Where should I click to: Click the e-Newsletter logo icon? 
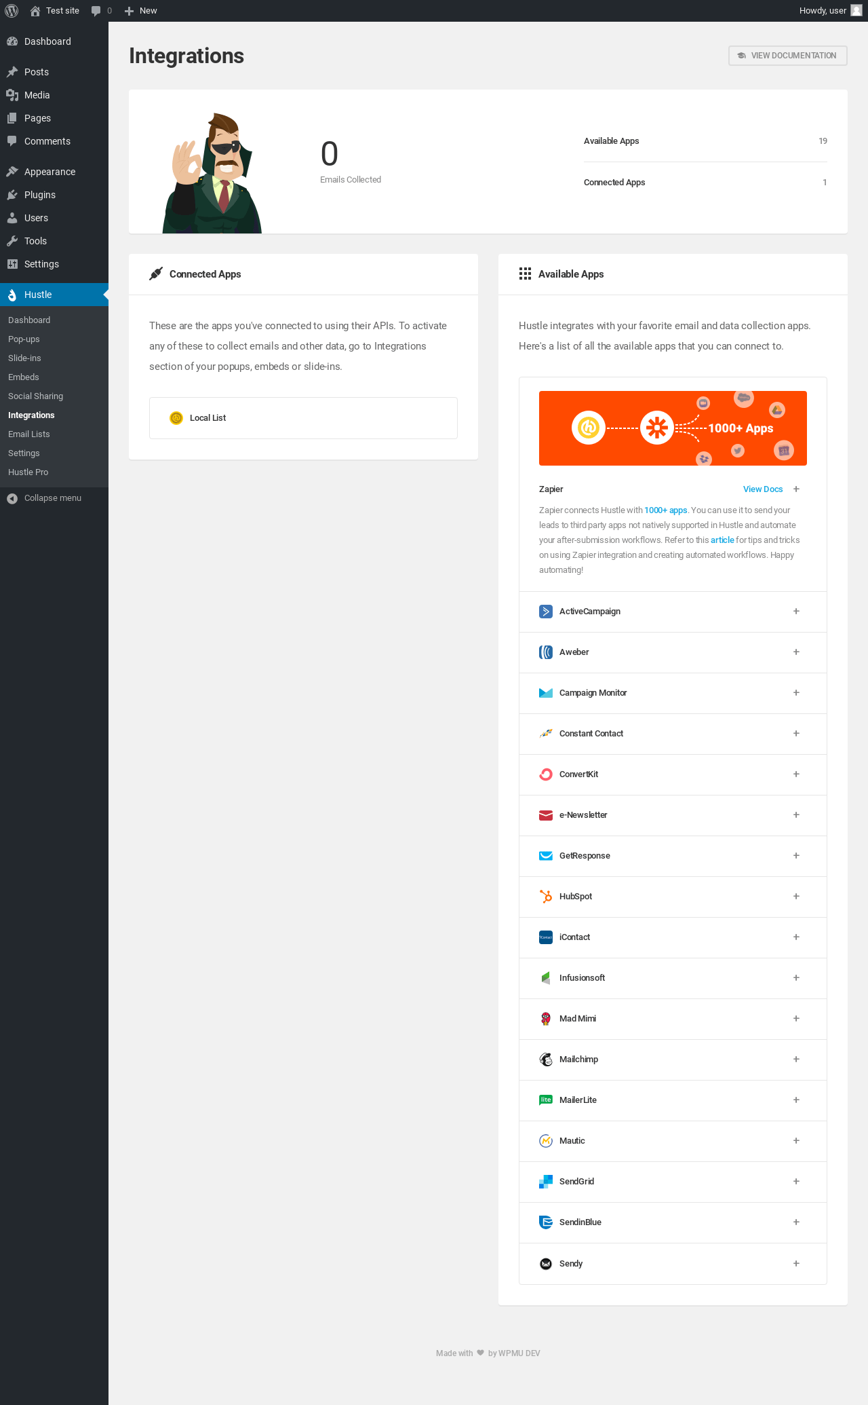[x=546, y=815]
